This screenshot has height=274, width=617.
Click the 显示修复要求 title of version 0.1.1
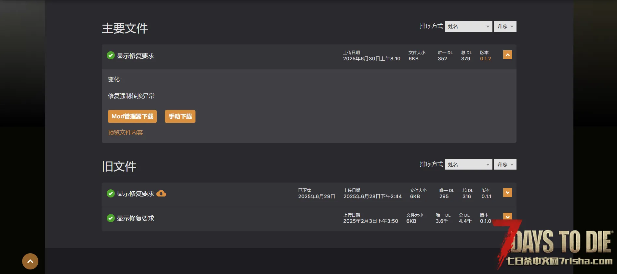click(x=136, y=194)
